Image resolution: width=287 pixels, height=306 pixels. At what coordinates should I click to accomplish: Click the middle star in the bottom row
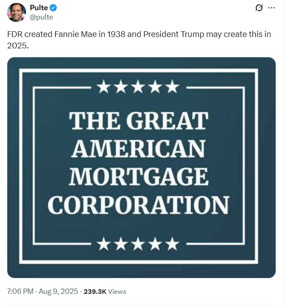[138, 244]
